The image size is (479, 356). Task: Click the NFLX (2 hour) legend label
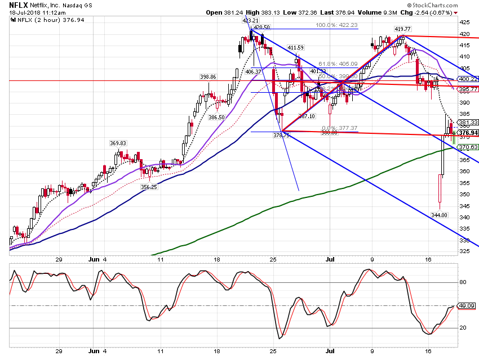point(51,20)
